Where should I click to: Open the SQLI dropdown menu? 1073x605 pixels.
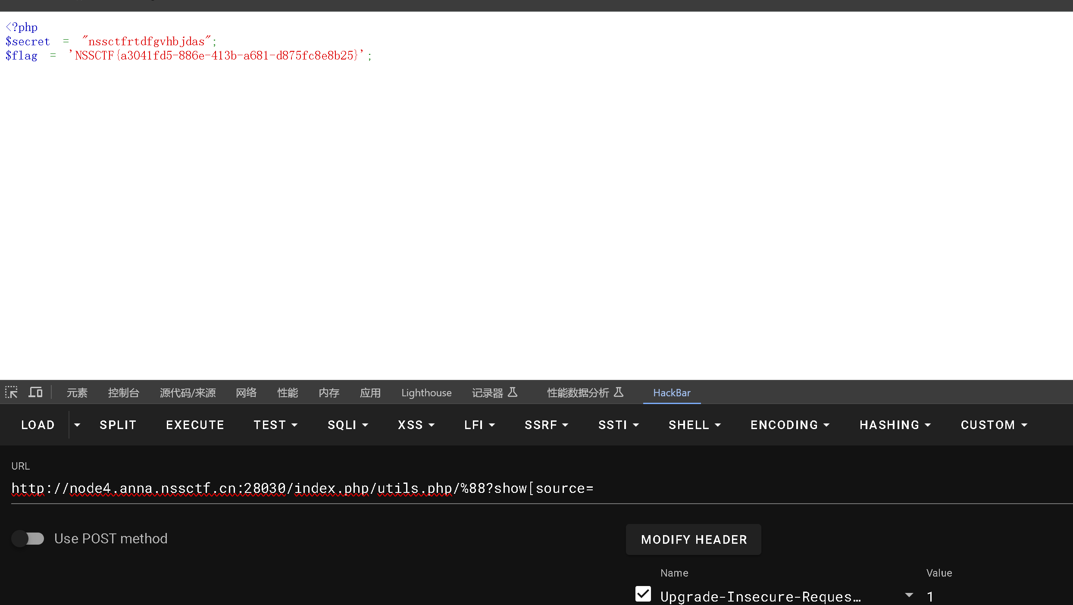[x=347, y=425]
